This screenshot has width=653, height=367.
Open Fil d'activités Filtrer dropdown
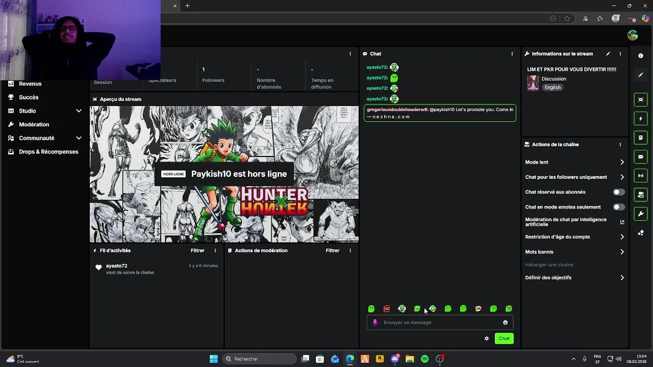[197, 250]
